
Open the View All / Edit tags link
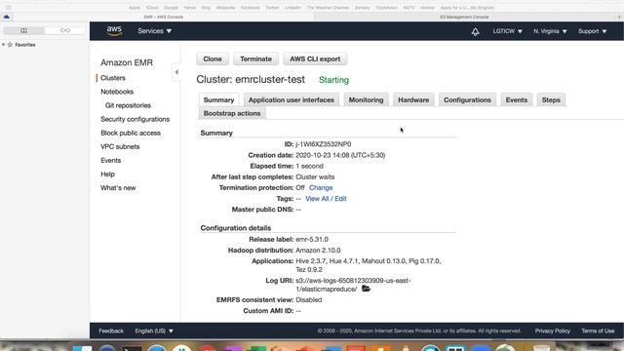(326, 199)
